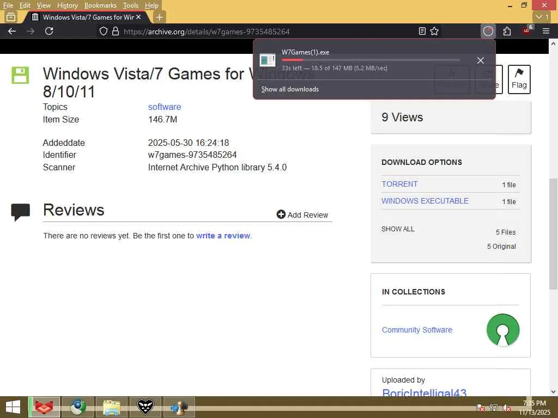558x418 pixels.
Task: Click the muted volume tray icon
Action: 507,408
